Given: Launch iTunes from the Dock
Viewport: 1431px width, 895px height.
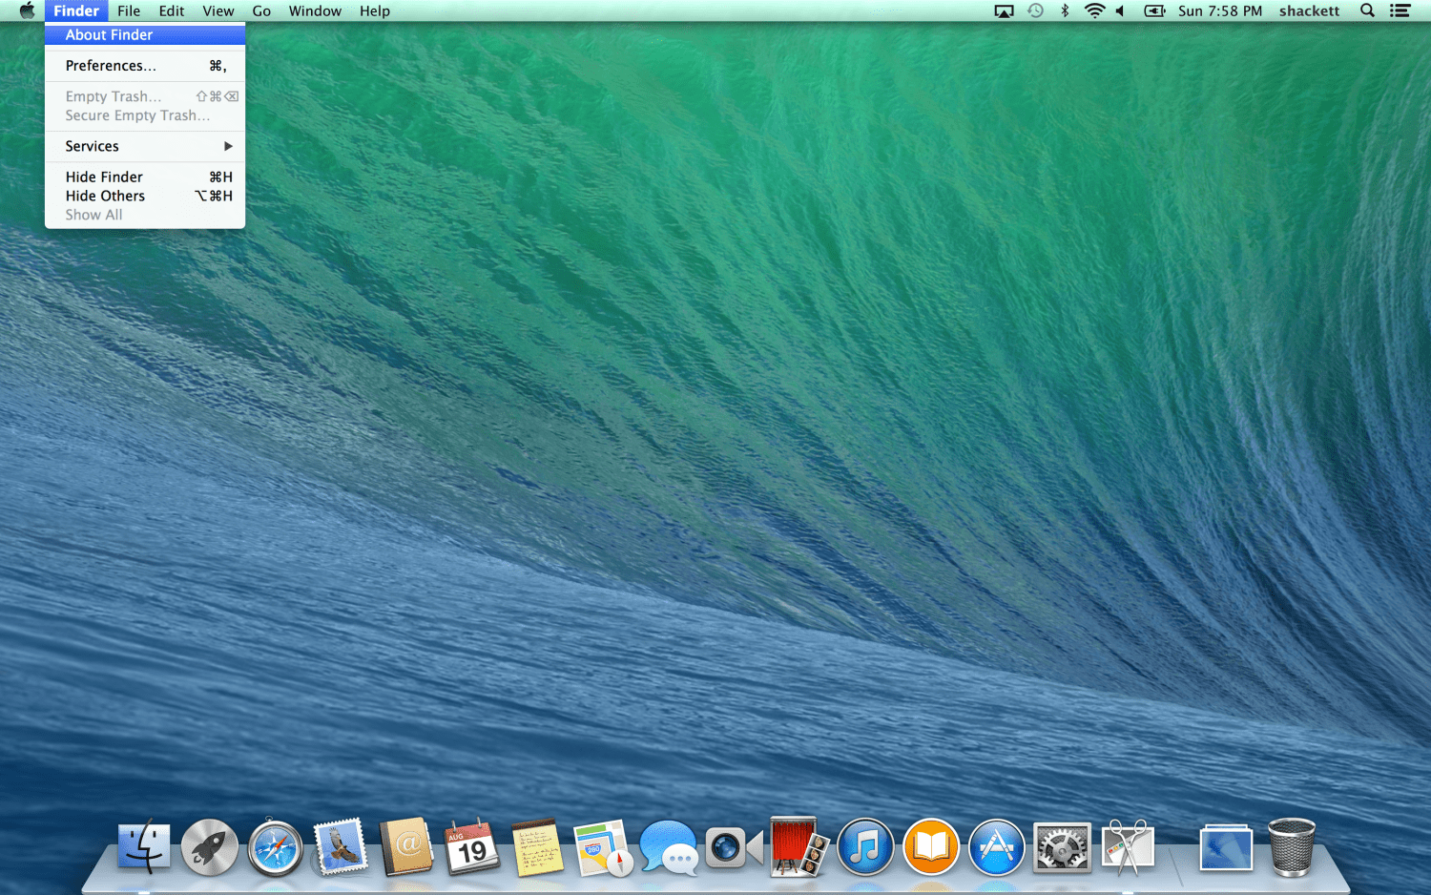Looking at the screenshot, I should tap(865, 847).
